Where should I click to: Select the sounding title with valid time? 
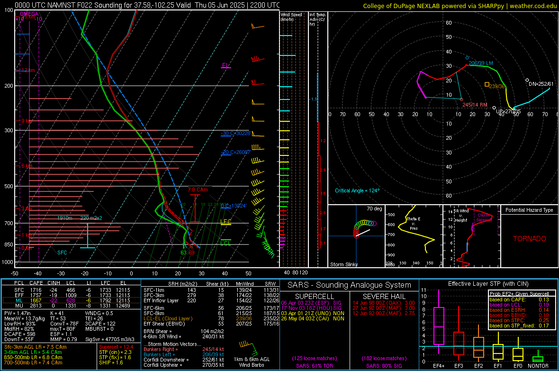[x=147, y=5]
